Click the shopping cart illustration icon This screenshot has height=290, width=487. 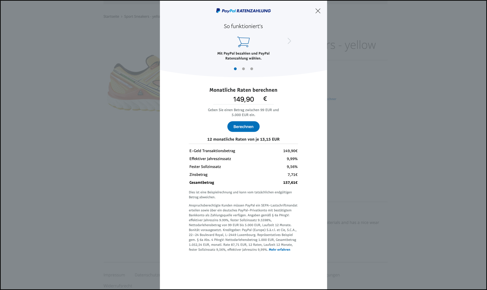(x=243, y=42)
